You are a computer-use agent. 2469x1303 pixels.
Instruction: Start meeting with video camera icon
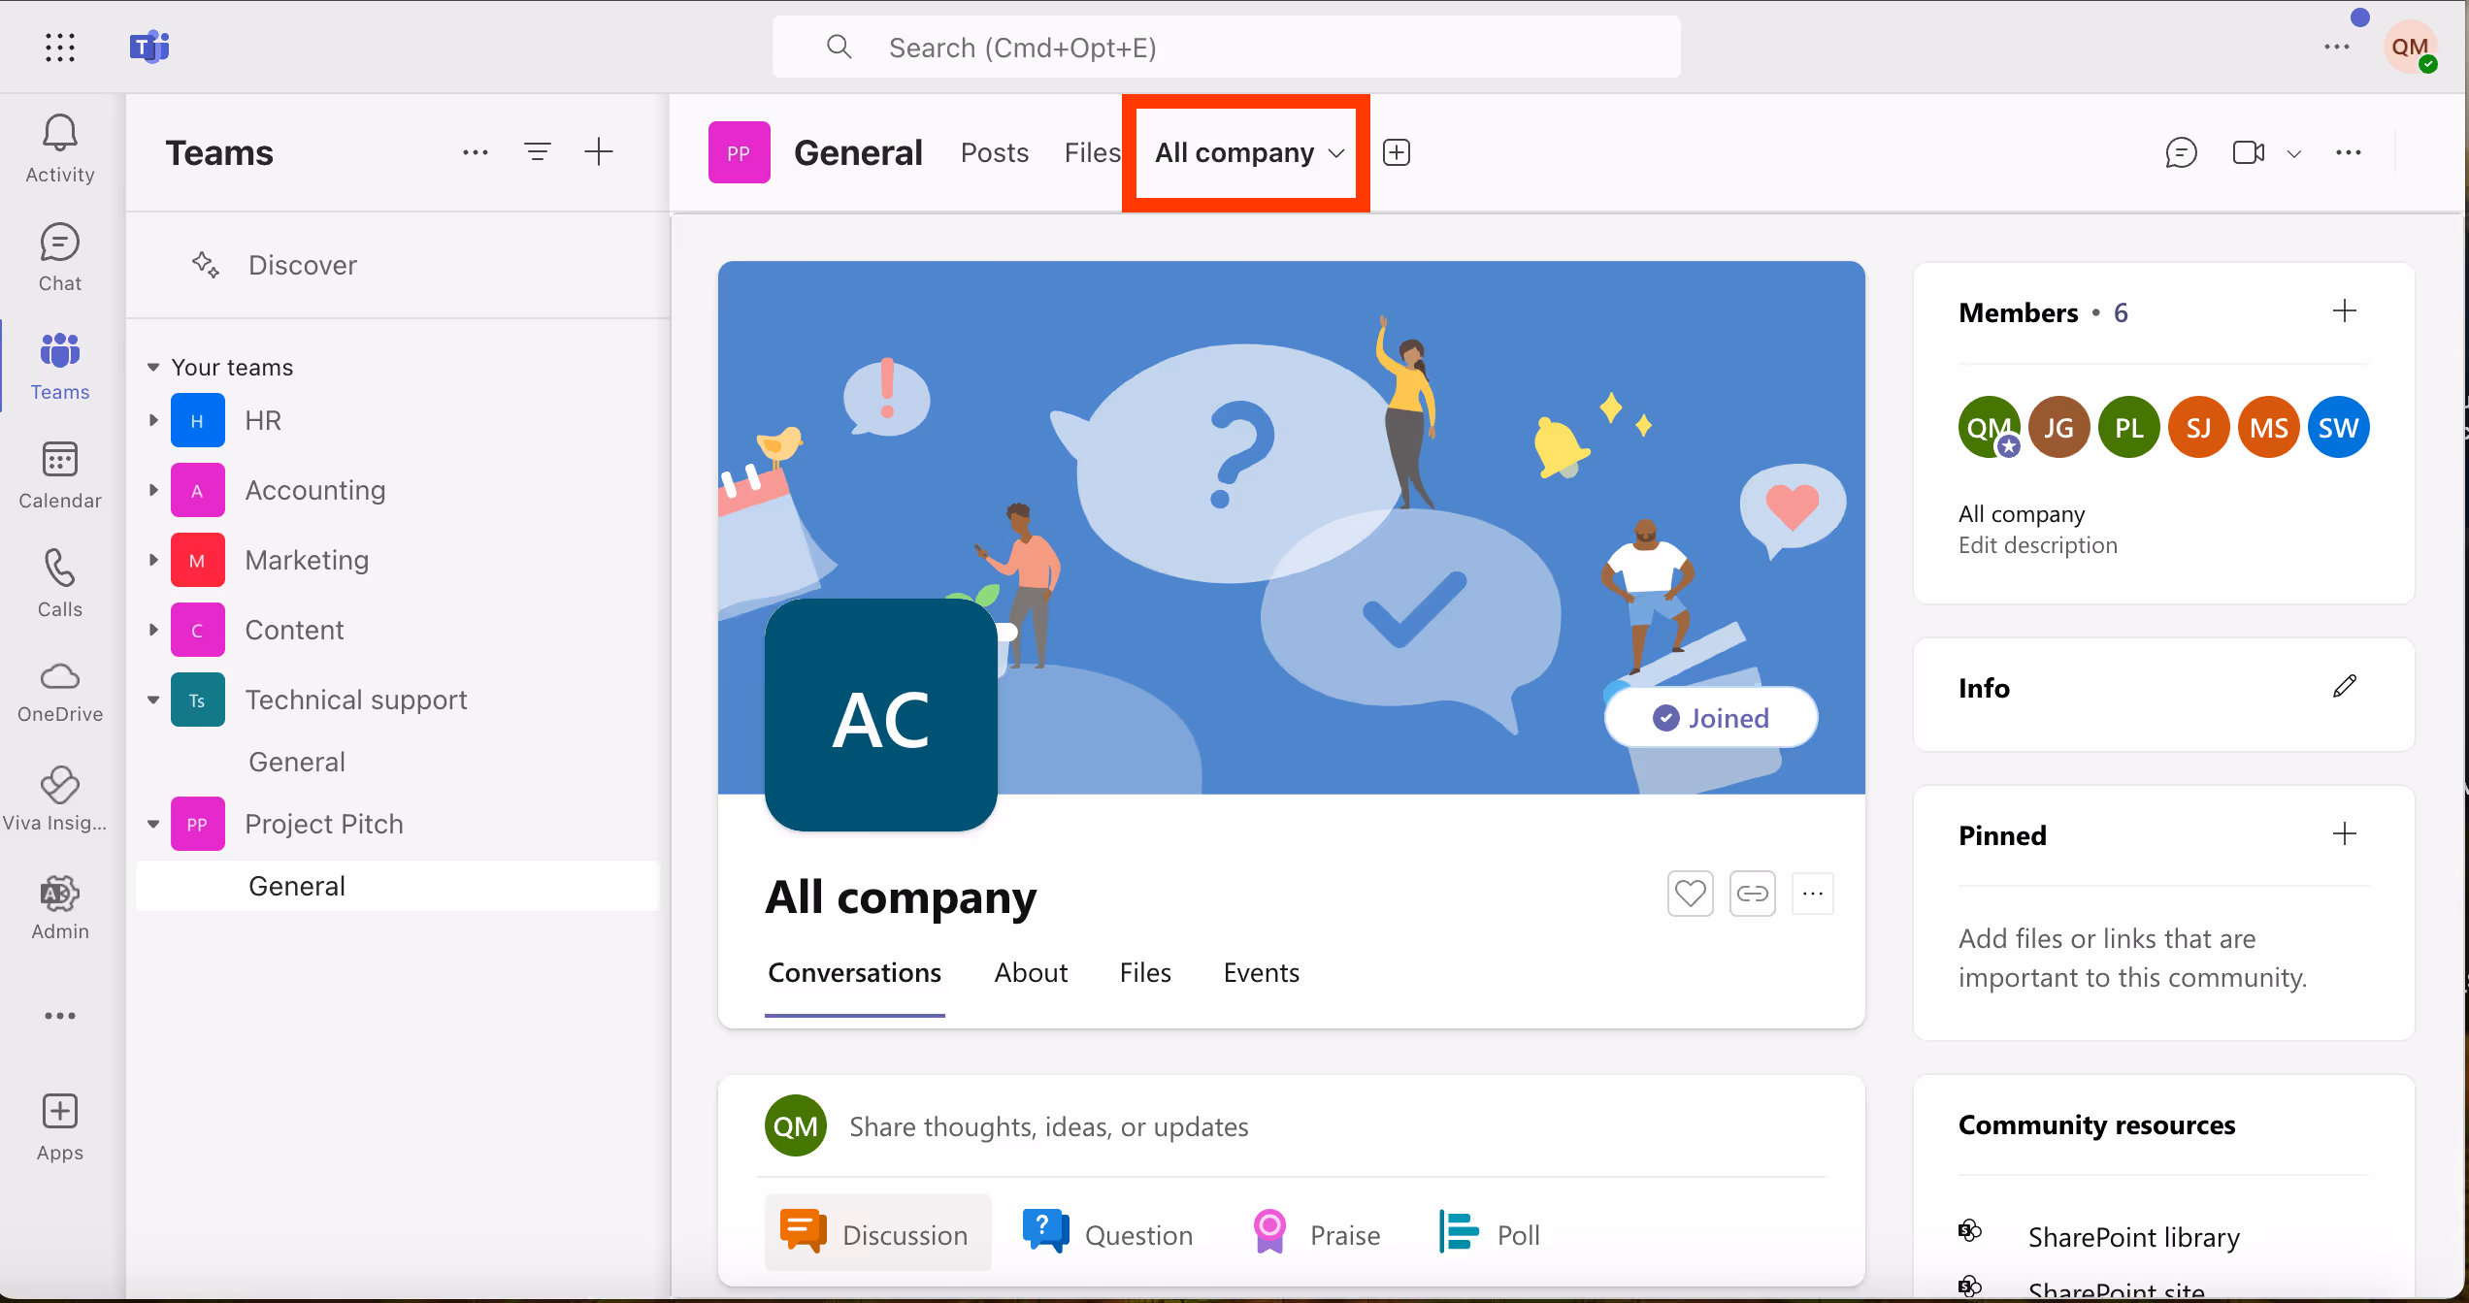[x=2248, y=152]
